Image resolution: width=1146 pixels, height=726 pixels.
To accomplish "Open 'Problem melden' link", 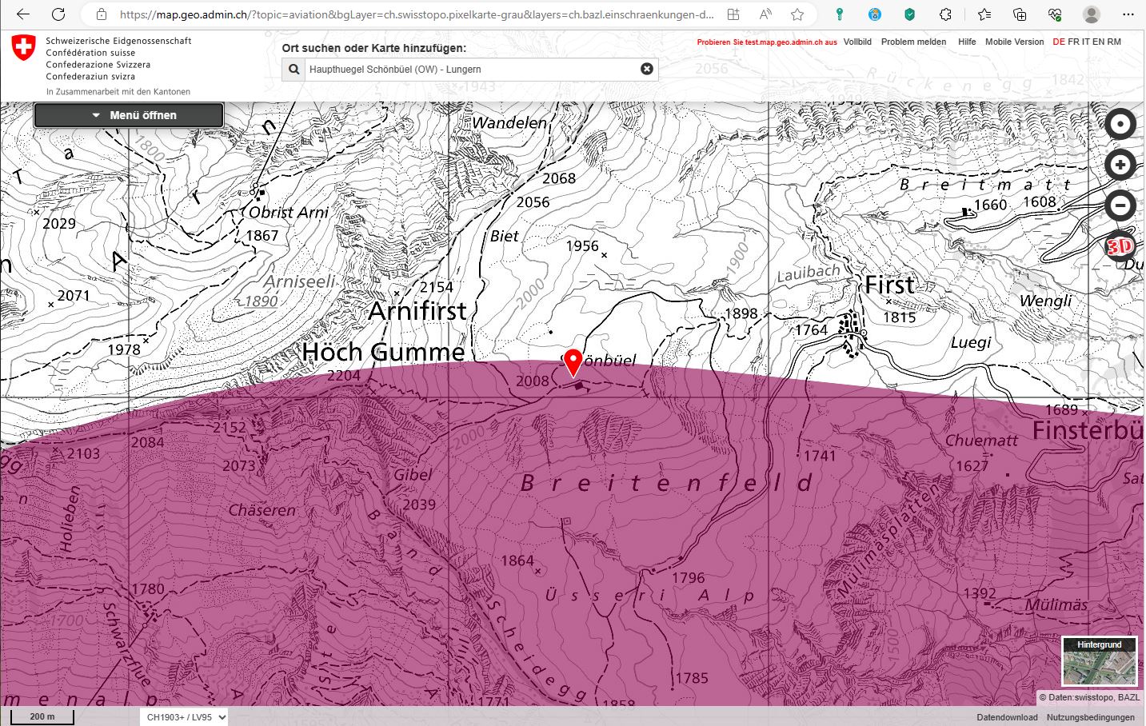I will pyautogui.click(x=913, y=42).
